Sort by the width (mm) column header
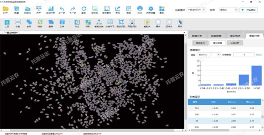Viewport: 264px width, 135px height. coord(250,102)
